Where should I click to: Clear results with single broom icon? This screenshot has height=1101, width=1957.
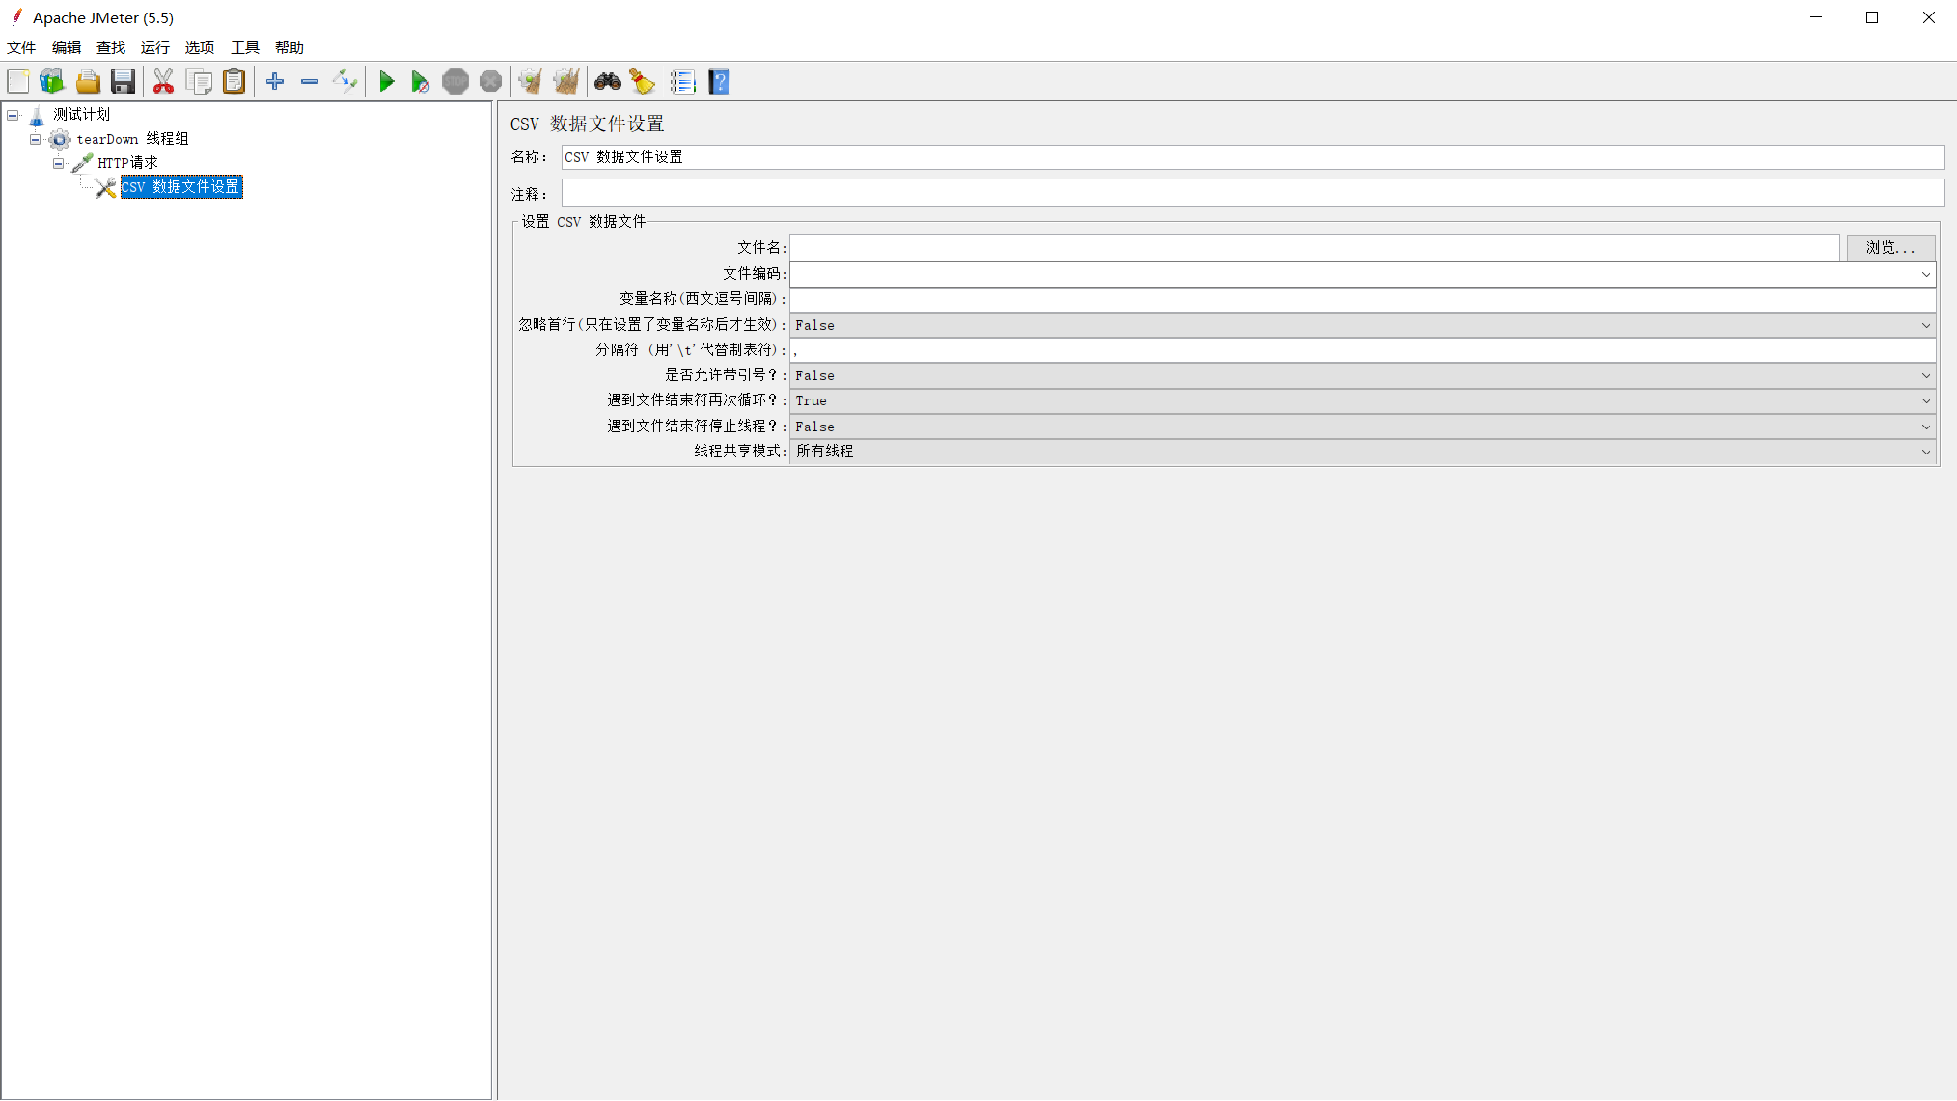(530, 82)
